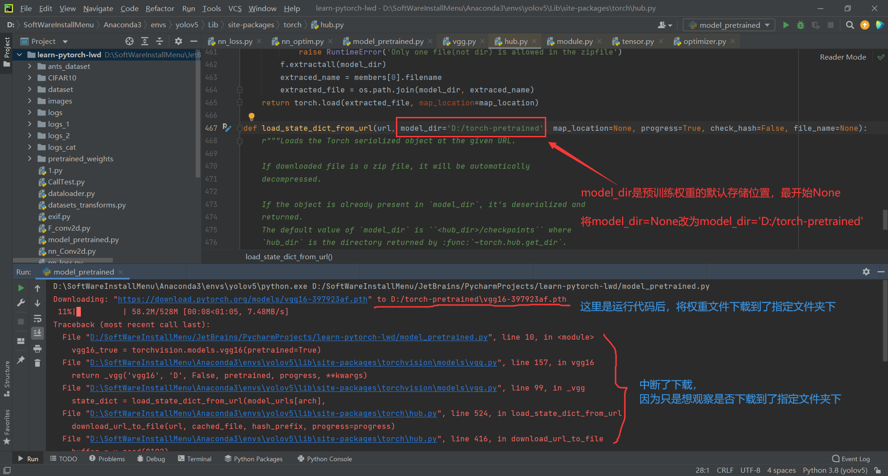Click the inspections checkmark widget
The width and height of the screenshot is (888, 476).
click(x=881, y=57)
